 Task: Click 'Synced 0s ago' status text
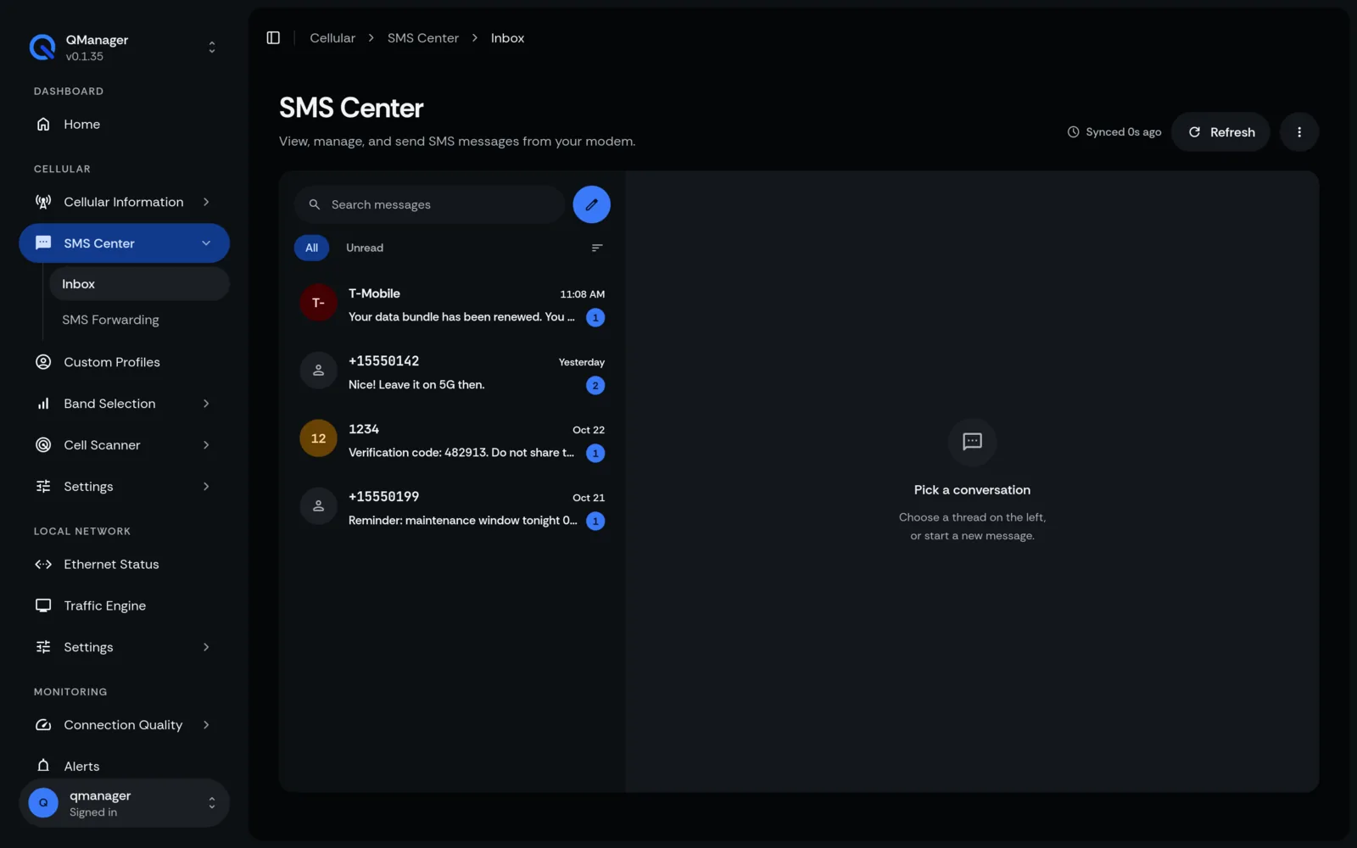pos(1123,132)
